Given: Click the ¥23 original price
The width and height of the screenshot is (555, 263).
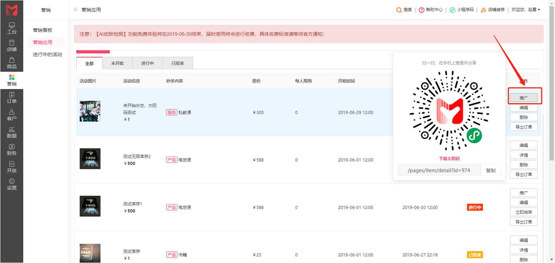Looking at the screenshot, I should pyautogui.click(x=257, y=255).
